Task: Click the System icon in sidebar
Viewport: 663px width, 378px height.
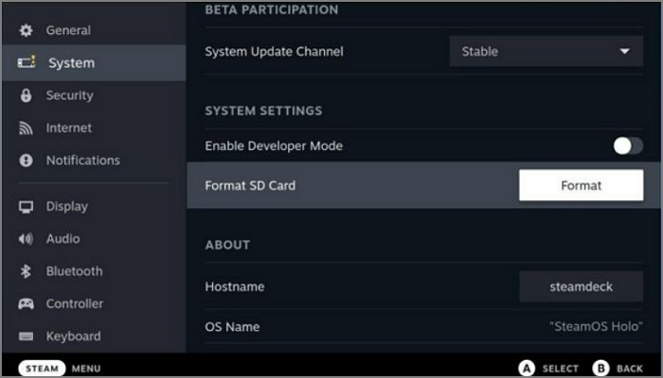Action: [x=27, y=63]
